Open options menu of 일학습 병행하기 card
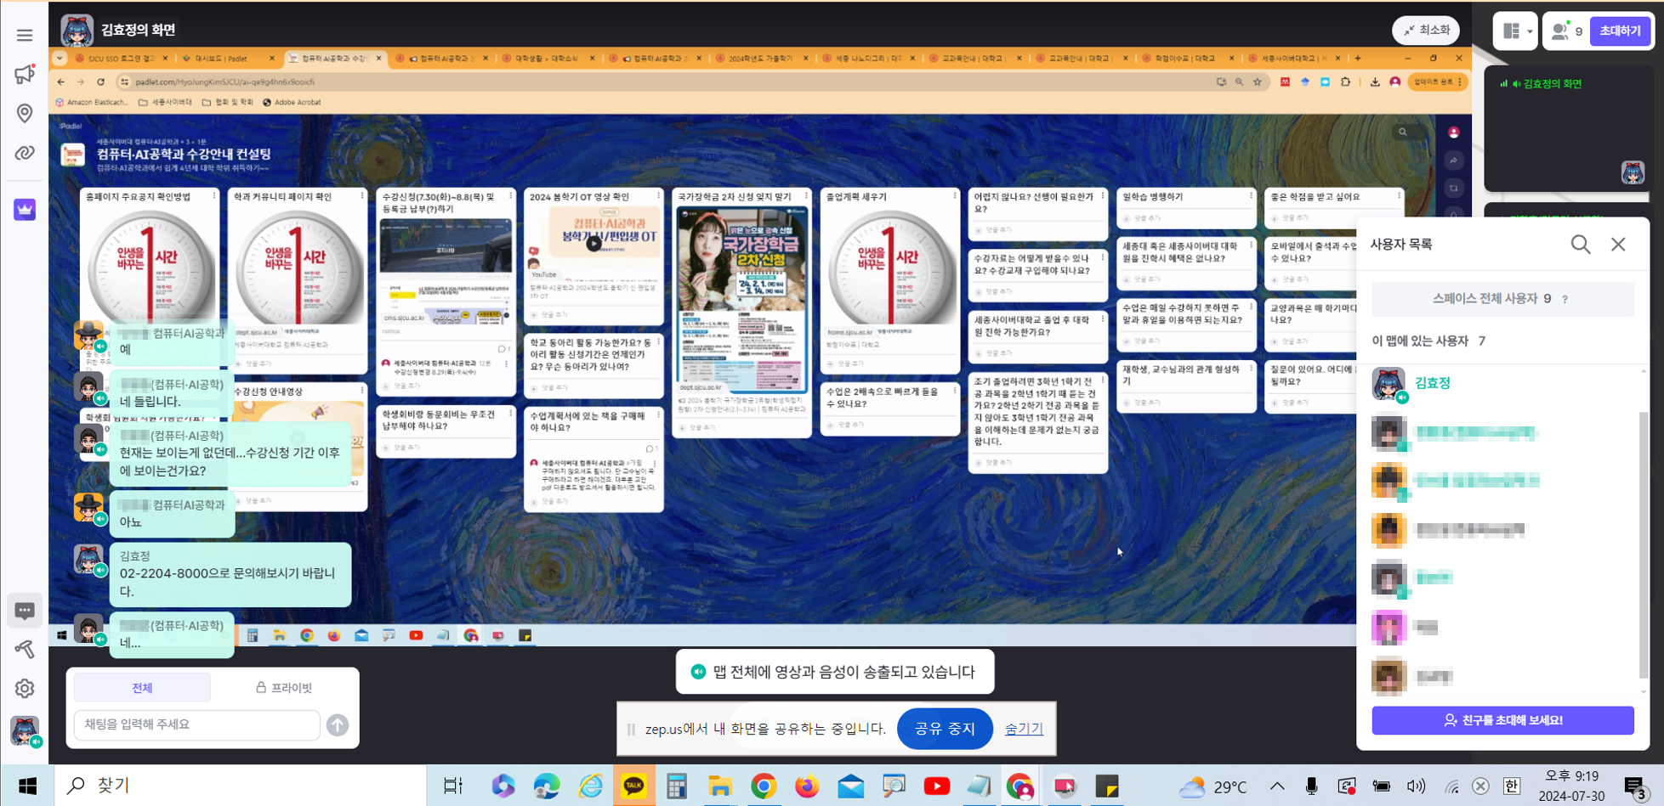This screenshot has width=1664, height=806. click(1251, 195)
